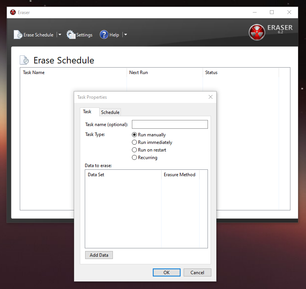Click the blue Help question mark icon
This screenshot has width=306, height=289.
coord(104,35)
